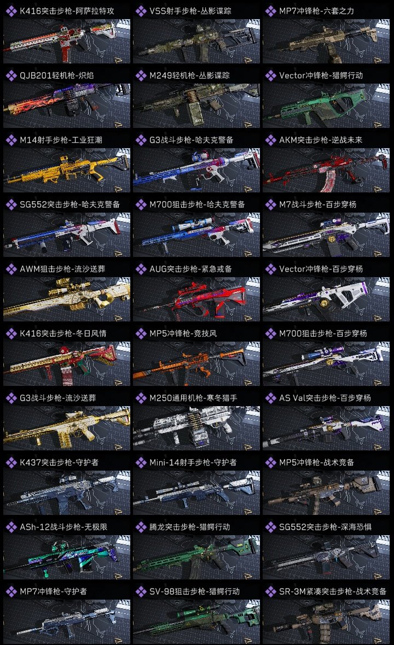Click the SG552突击步枪-深海恐惧 title label
This screenshot has height=645, width=394.
(x=325, y=527)
